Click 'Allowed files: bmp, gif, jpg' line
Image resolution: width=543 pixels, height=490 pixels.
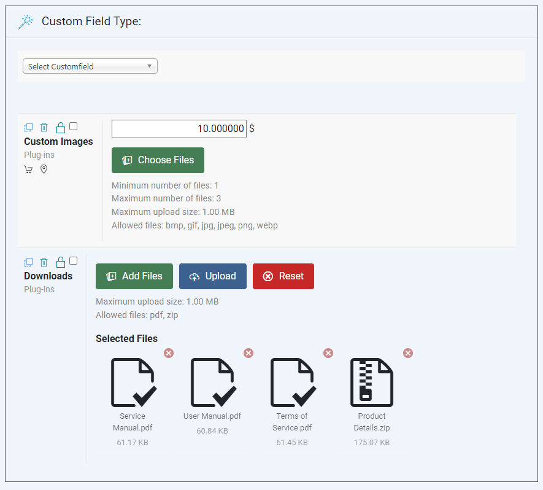pyautogui.click(x=194, y=225)
